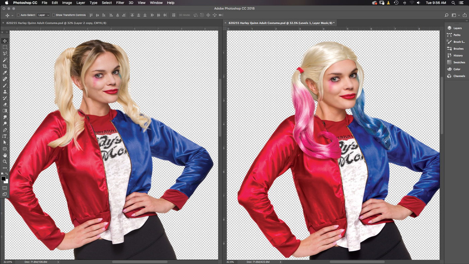Screen dimensions: 469x264
Task: Click left document horizontal scrollbar
Action: 140,262
